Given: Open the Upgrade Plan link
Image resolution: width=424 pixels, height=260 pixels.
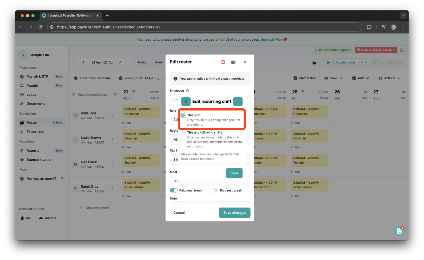Looking at the screenshot, I should point(272,39).
